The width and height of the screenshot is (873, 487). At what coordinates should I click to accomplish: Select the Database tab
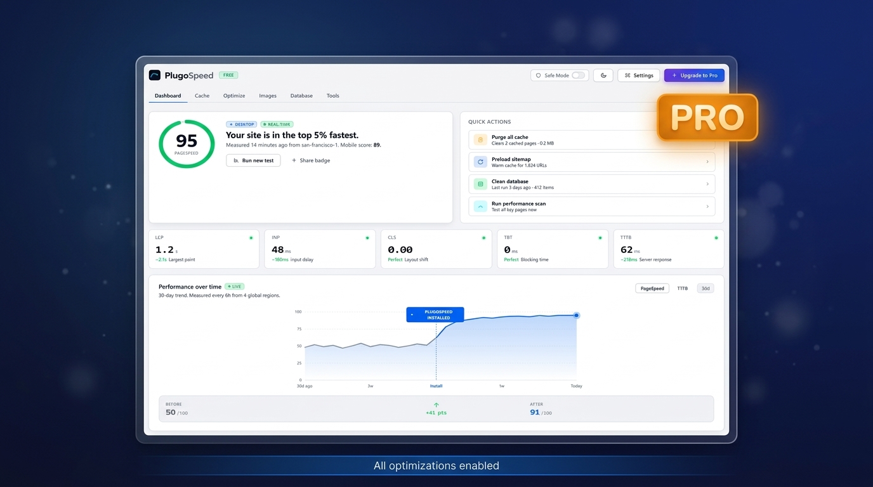point(301,96)
